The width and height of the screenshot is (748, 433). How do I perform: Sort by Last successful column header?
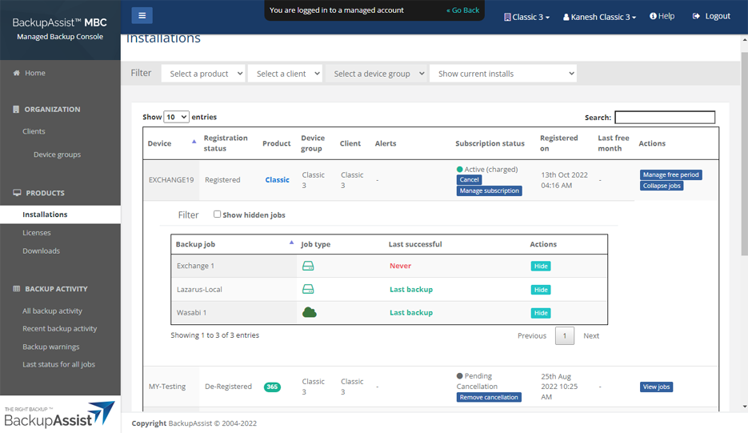415,244
